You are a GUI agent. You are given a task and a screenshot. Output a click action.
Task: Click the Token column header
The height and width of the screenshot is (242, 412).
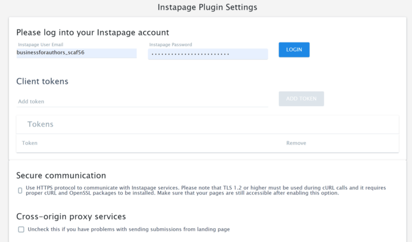click(30, 143)
